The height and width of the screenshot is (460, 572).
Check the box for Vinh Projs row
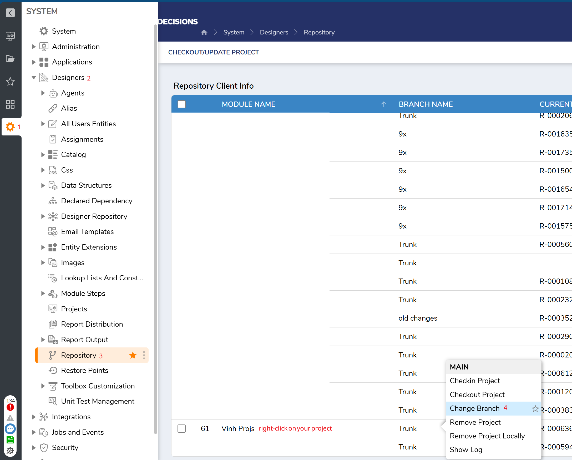181,428
